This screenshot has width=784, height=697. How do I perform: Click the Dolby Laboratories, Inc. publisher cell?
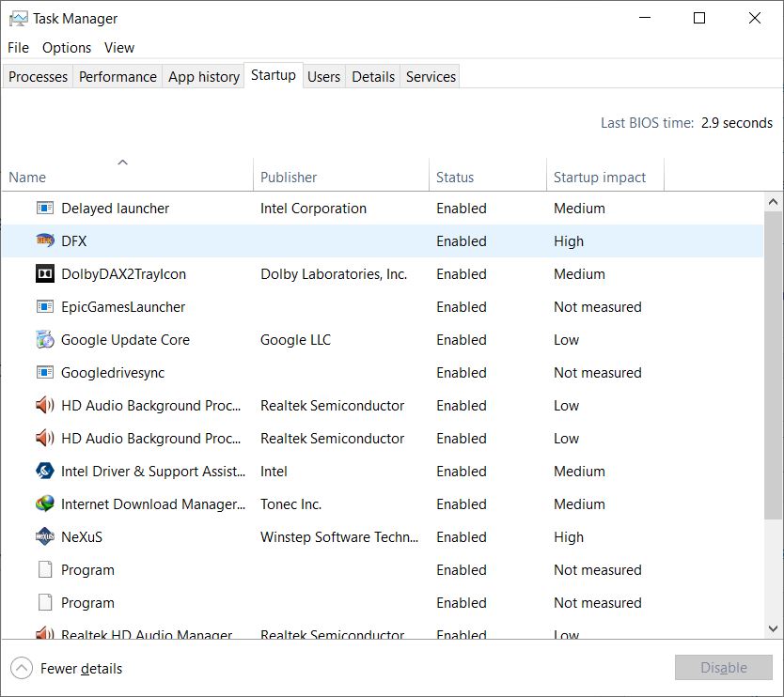334,274
